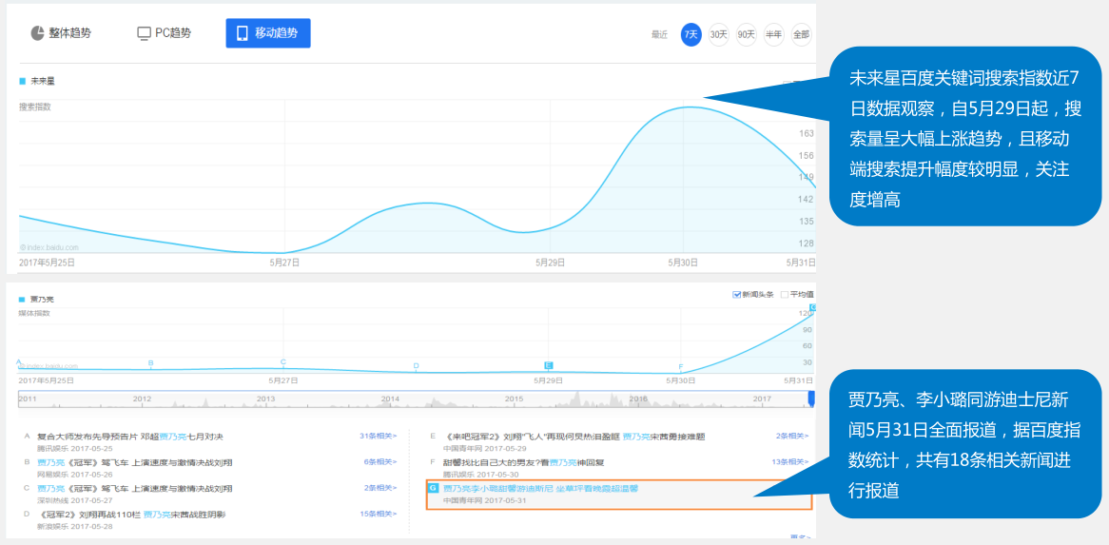
Task: Click the 2条相关 link for headline E
Action: click(792, 437)
